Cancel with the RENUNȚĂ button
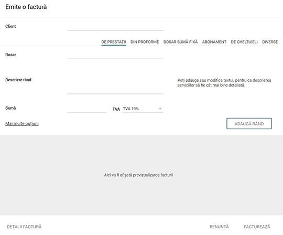The height and width of the screenshot is (235, 283). [x=219, y=227]
